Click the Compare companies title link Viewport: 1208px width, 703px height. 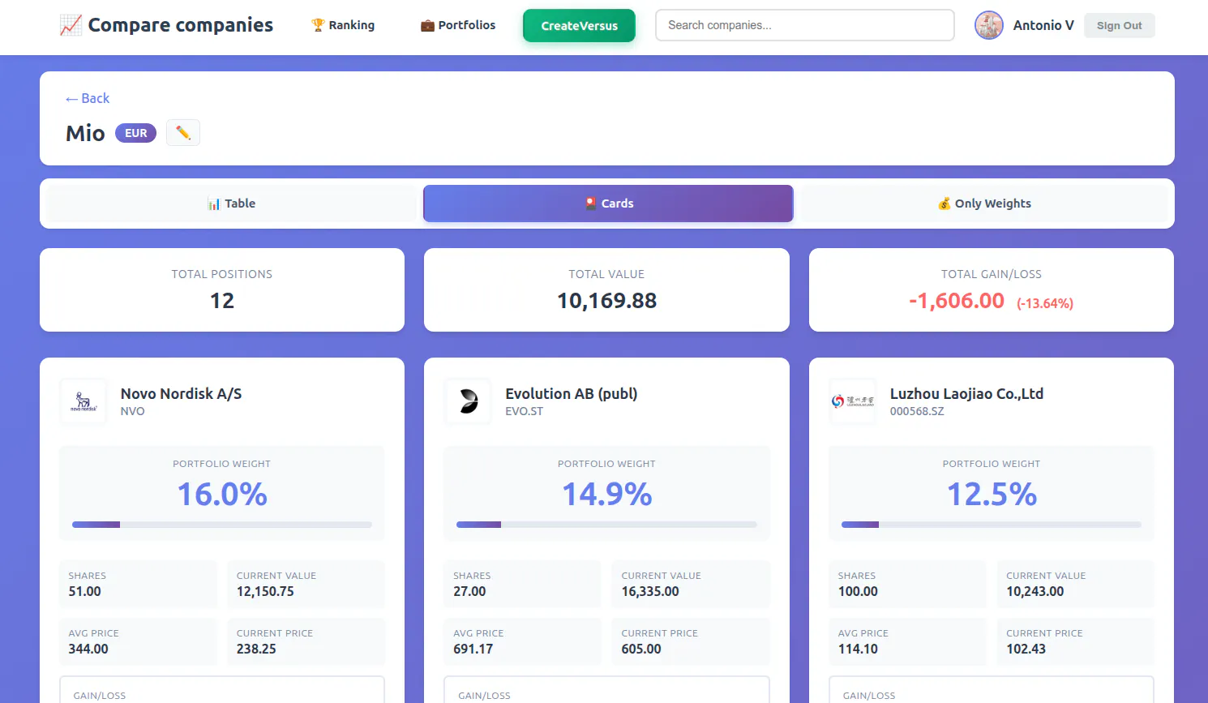click(x=181, y=25)
